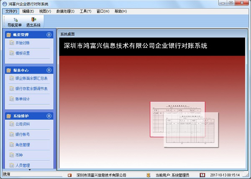Screen dimensions: 251x179
Task: Click the icon beside 银企账面余额汇总表
Action: tap(12, 78)
